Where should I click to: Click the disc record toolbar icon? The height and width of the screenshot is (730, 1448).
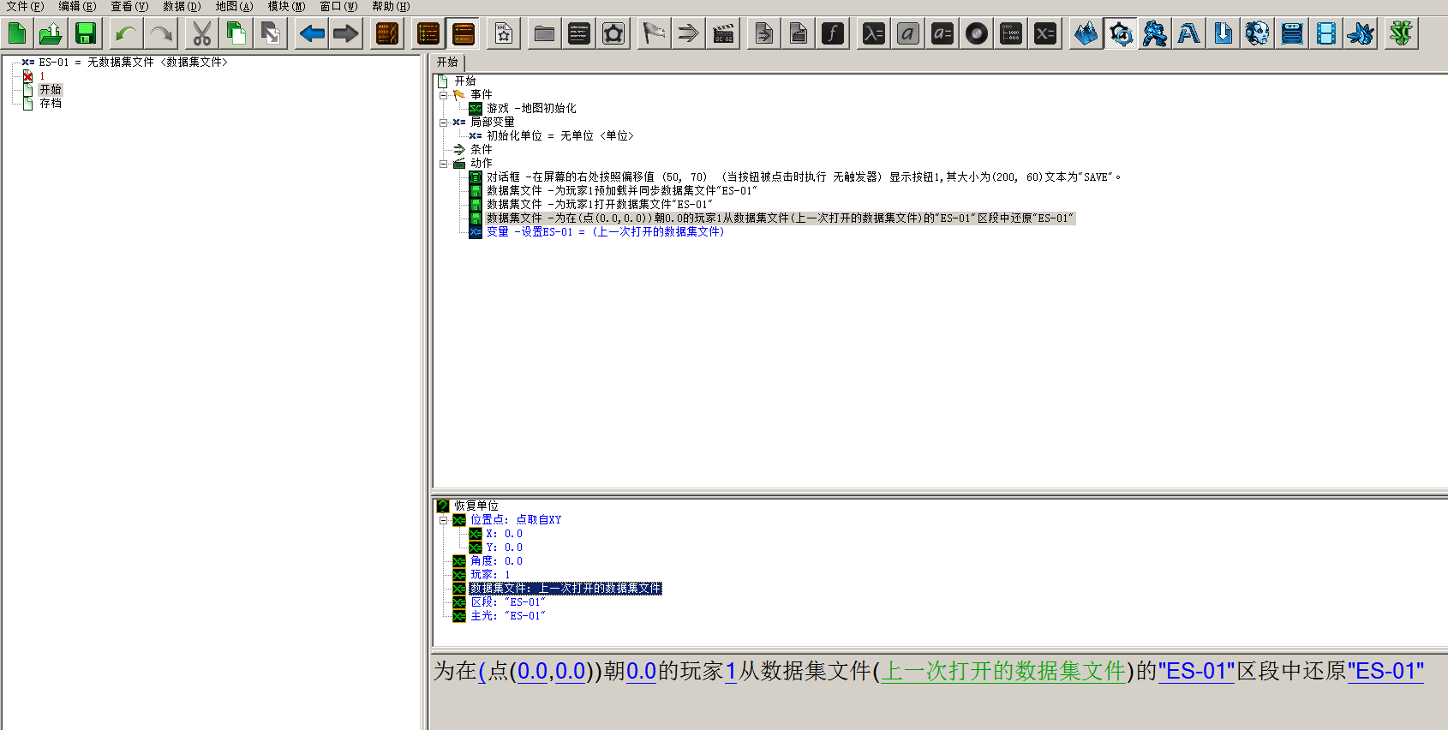pos(977,33)
